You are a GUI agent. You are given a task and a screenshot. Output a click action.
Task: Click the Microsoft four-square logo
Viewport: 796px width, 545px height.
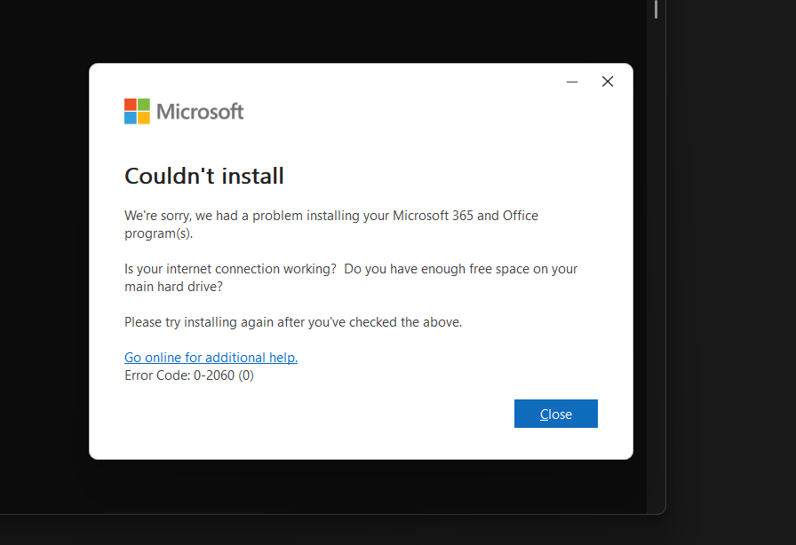tap(137, 111)
